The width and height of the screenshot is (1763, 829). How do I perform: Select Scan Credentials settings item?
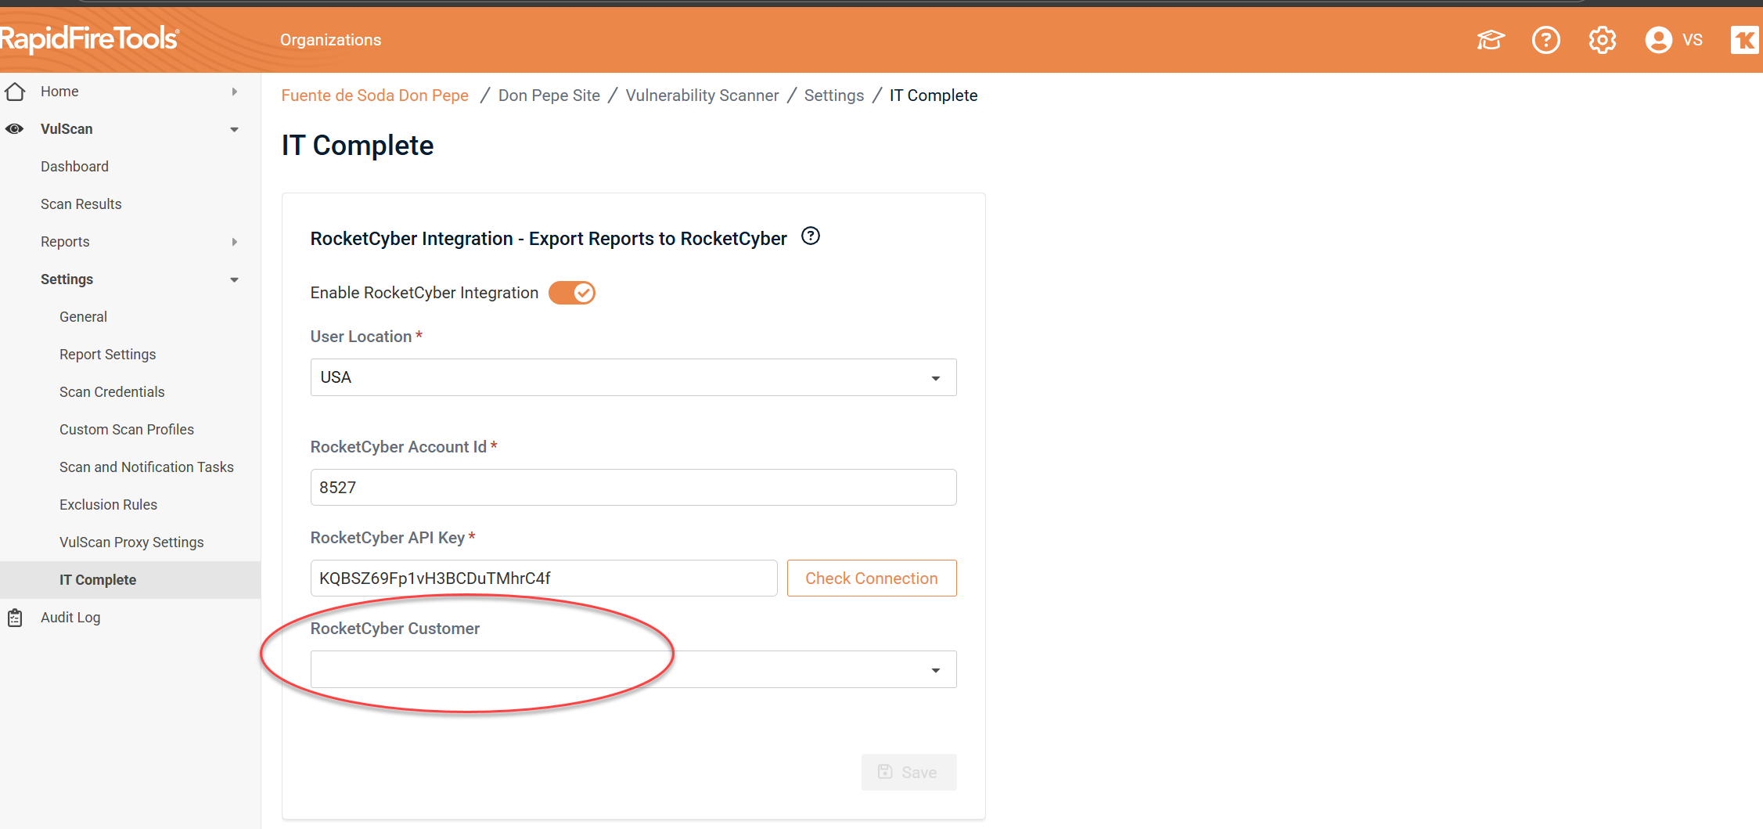[x=112, y=392]
